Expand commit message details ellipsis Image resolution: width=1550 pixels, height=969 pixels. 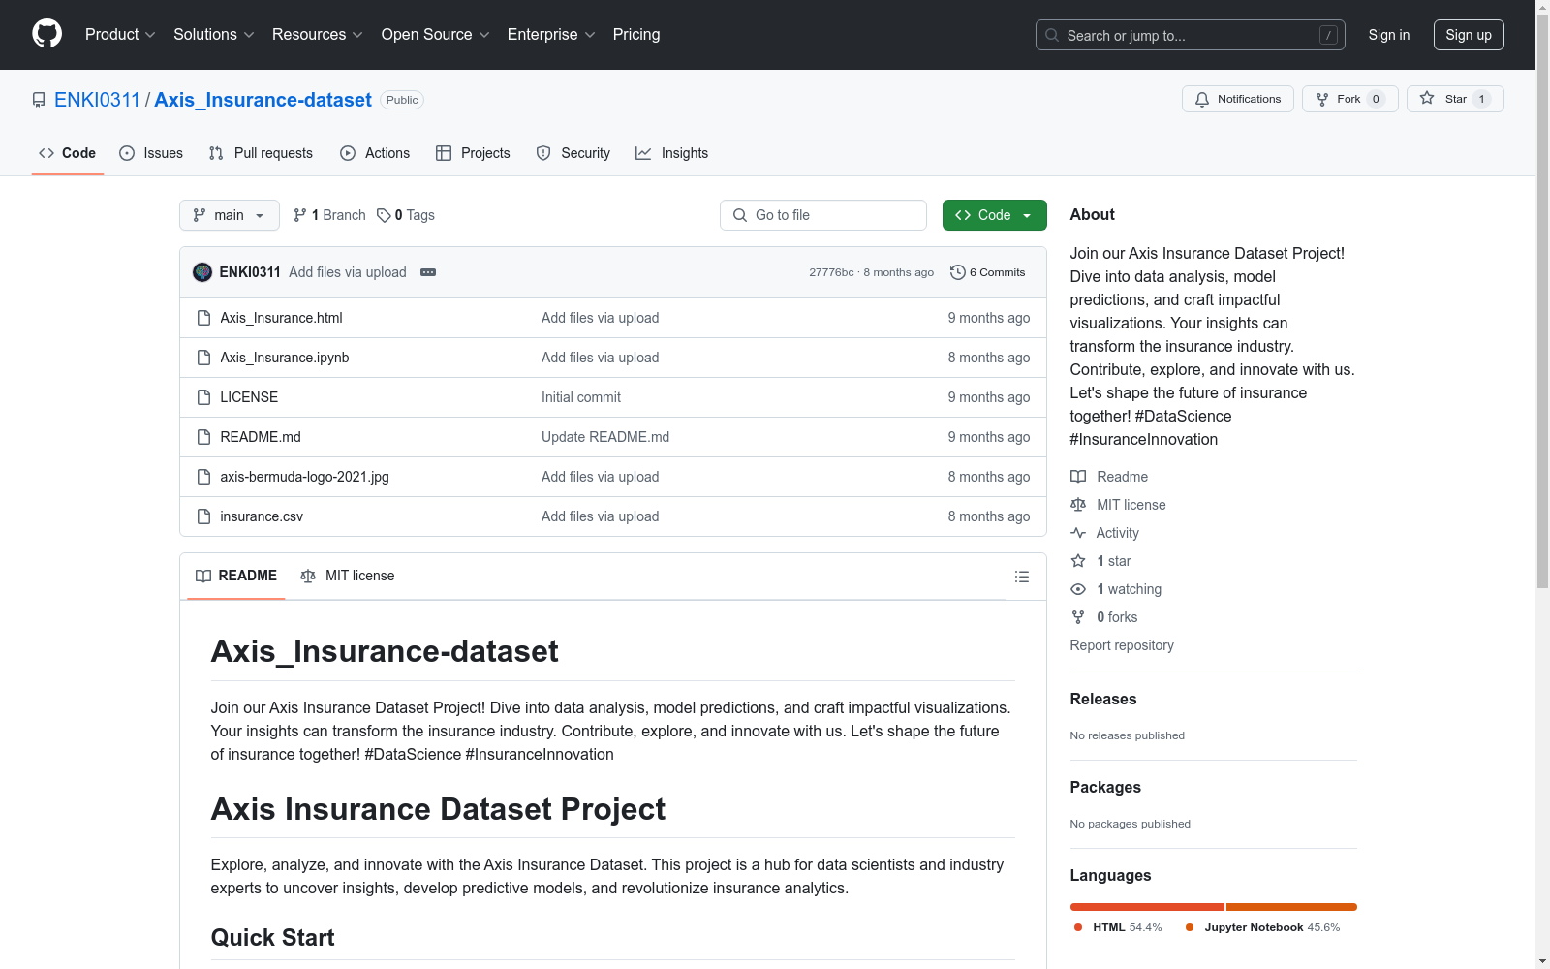coord(428,272)
